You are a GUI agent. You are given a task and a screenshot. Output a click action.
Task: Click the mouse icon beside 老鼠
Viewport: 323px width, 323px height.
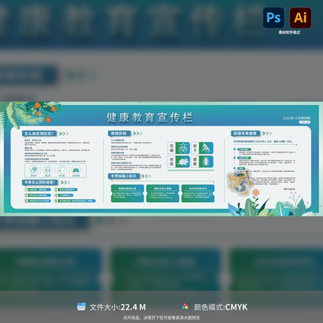pos(183,161)
